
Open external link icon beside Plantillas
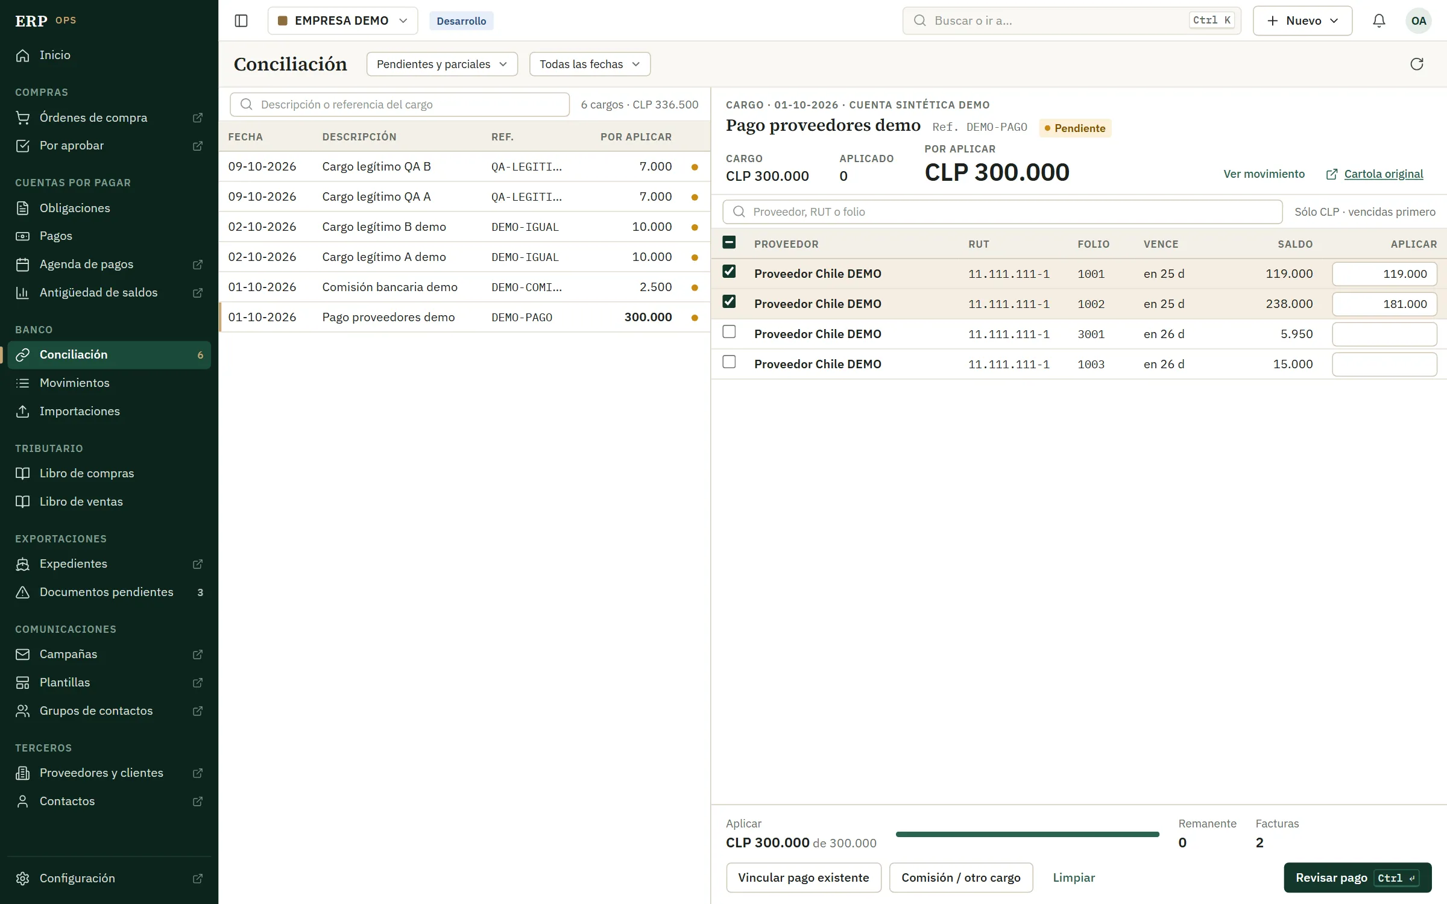pyautogui.click(x=198, y=683)
